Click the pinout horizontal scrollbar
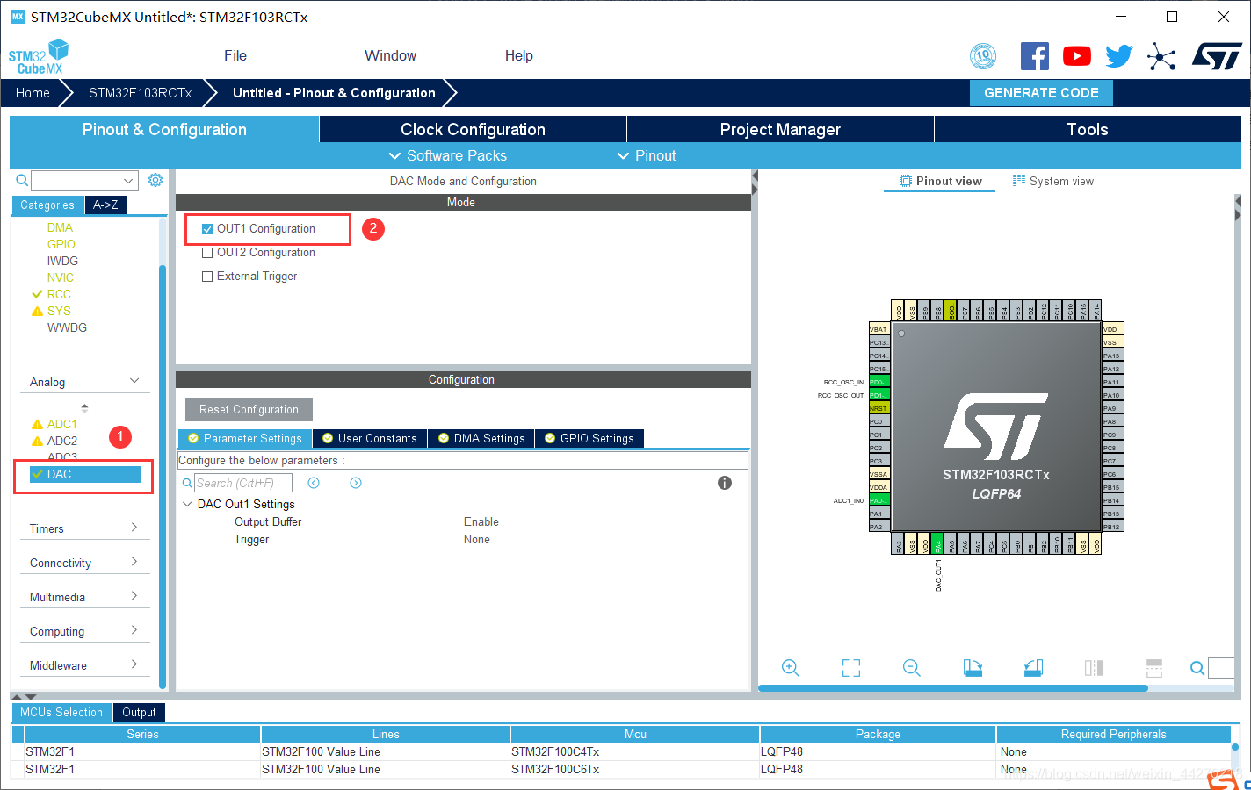 tap(952, 688)
